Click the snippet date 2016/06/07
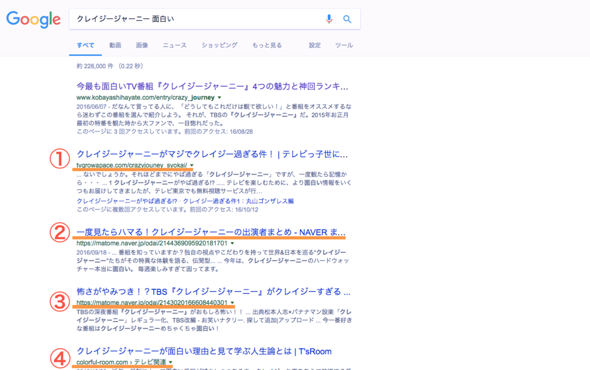The width and height of the screenshot is (590, 370). pyautogui.click(x=92, y=107)
